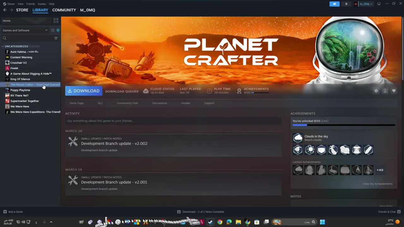
Task: Click the library search magnifier
Action: (4, 38)
